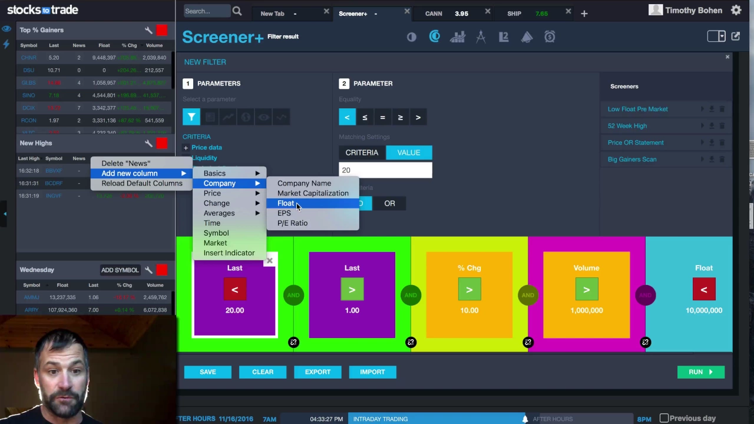Click red square in Wednesday panel header
This screenshot has height=424, width=754.
point(162,270)
